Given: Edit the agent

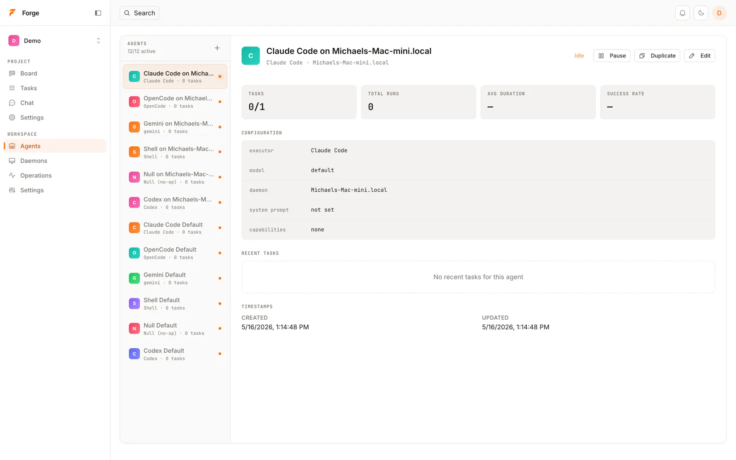Looking at the screenshot, I should pyautogui.click(x=700, y=56).
